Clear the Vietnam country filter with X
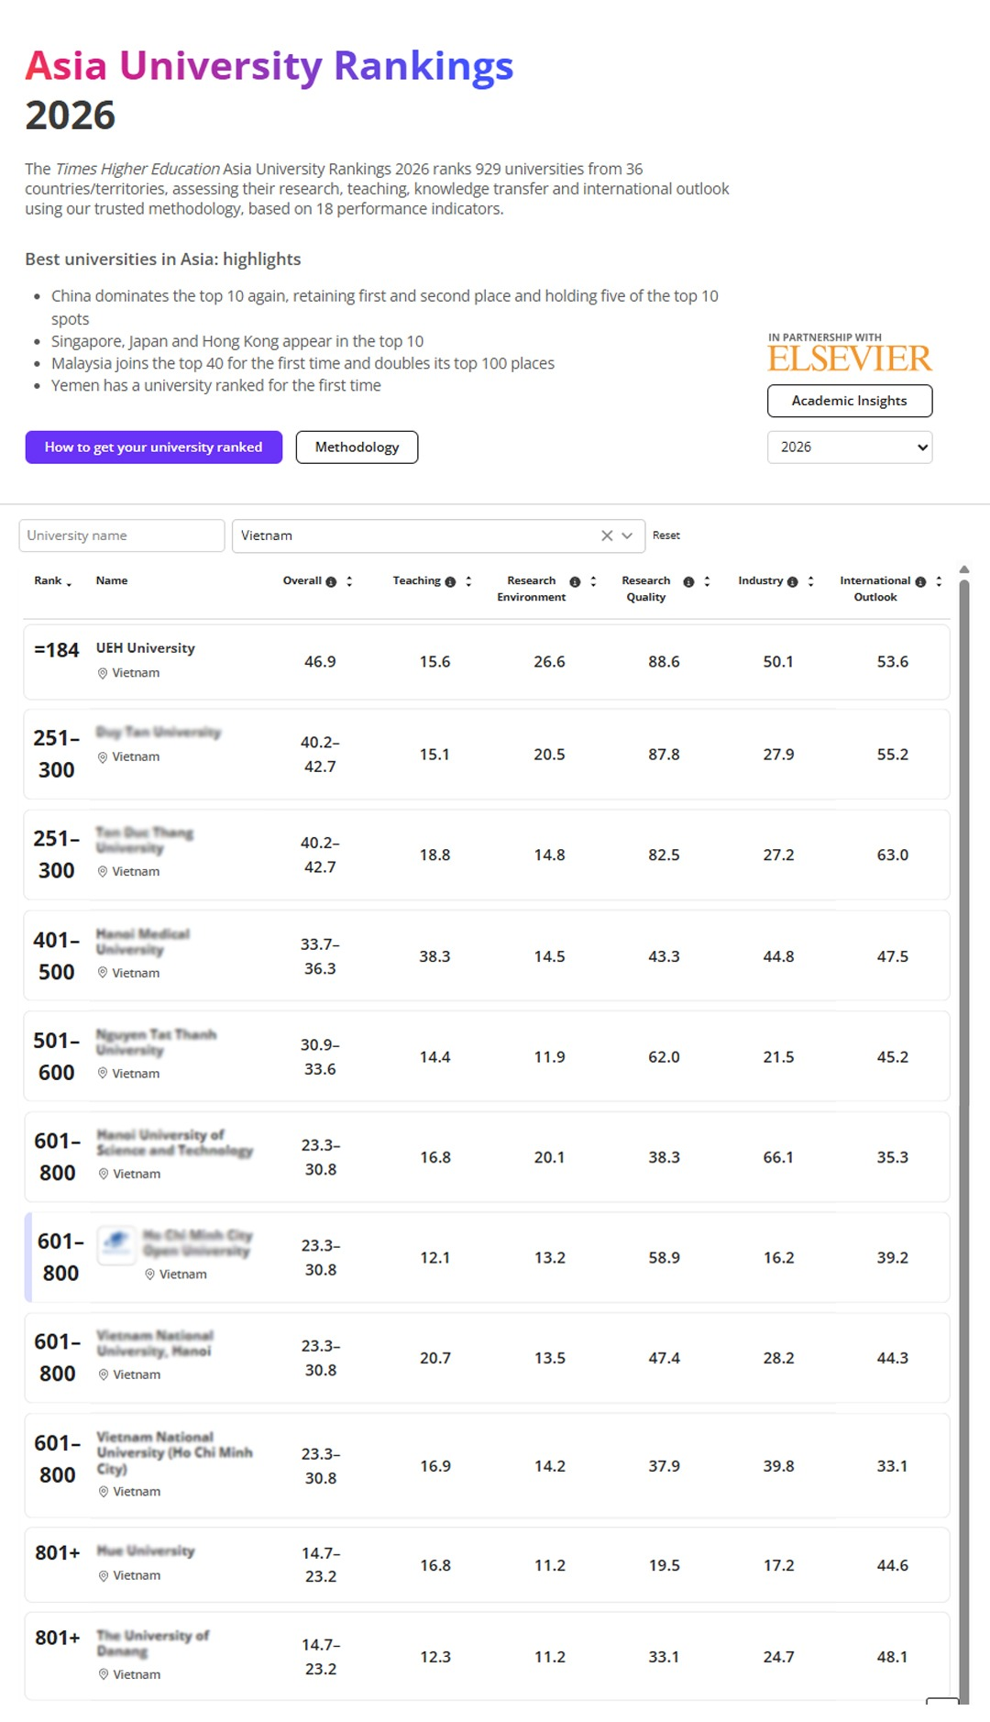990x1722 pixels. tap(607, 535)
